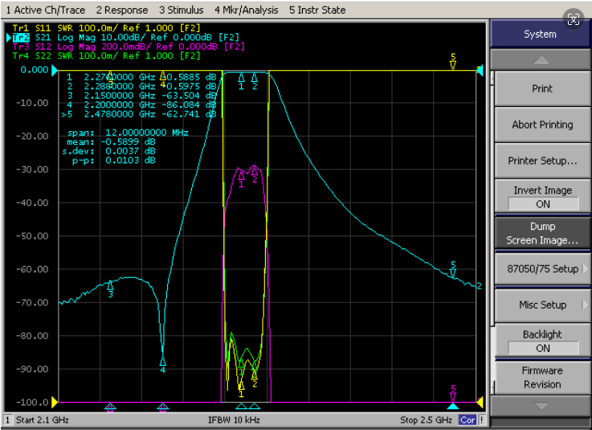Open the Printer Setup dialog
592x430 pixels.
coord(542,161)
